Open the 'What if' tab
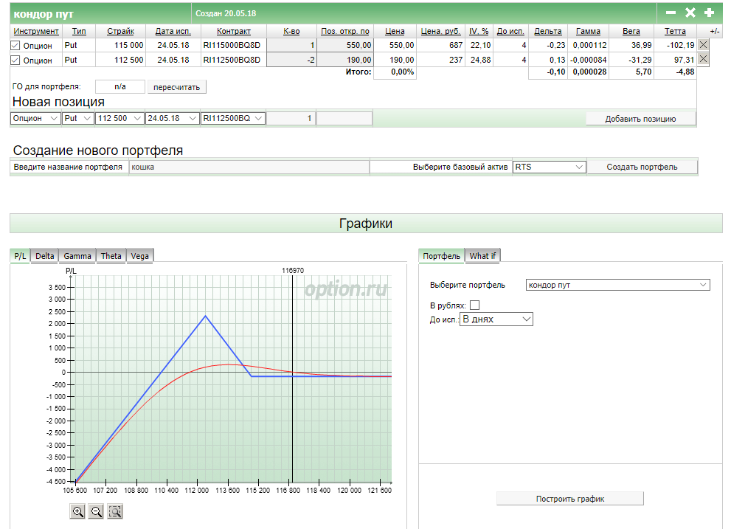Screen dimensions: 731x529 483,256
